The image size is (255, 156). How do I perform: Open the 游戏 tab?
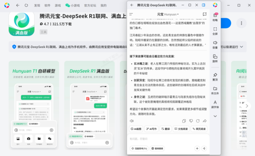pos(58,5)
